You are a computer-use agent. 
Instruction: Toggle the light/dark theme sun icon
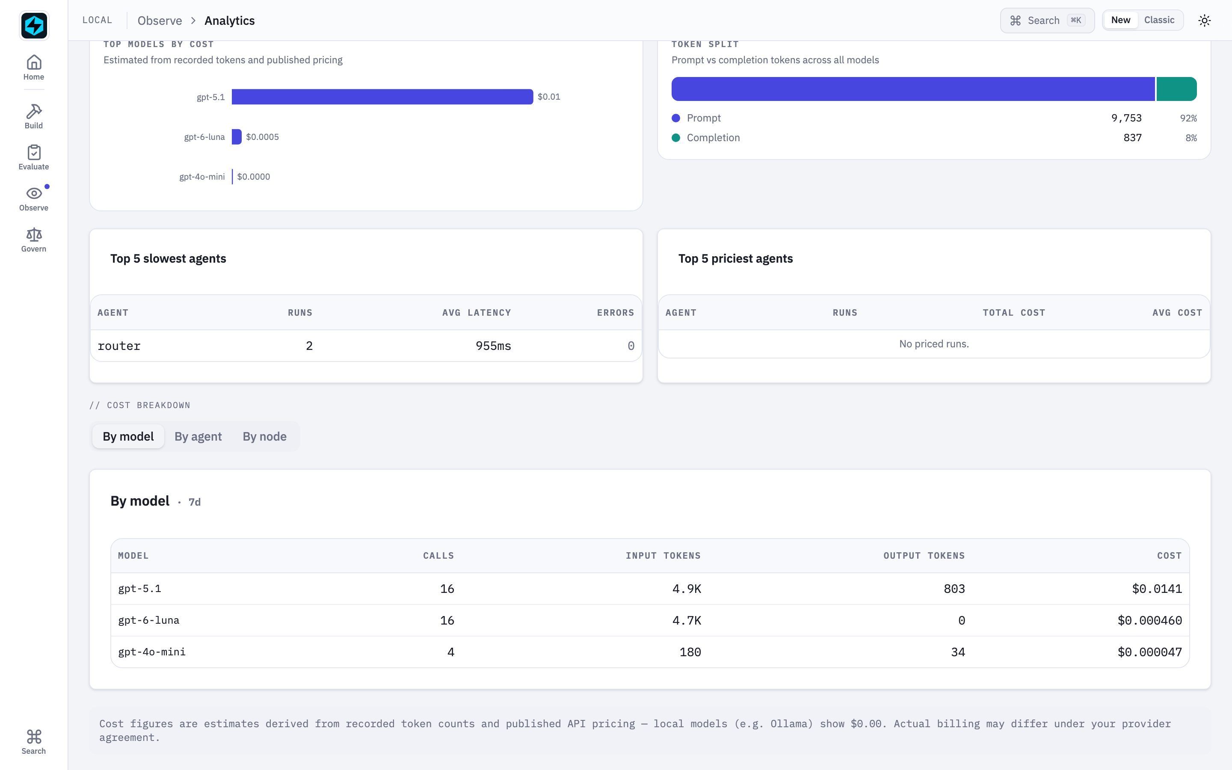coord(1205,21)
